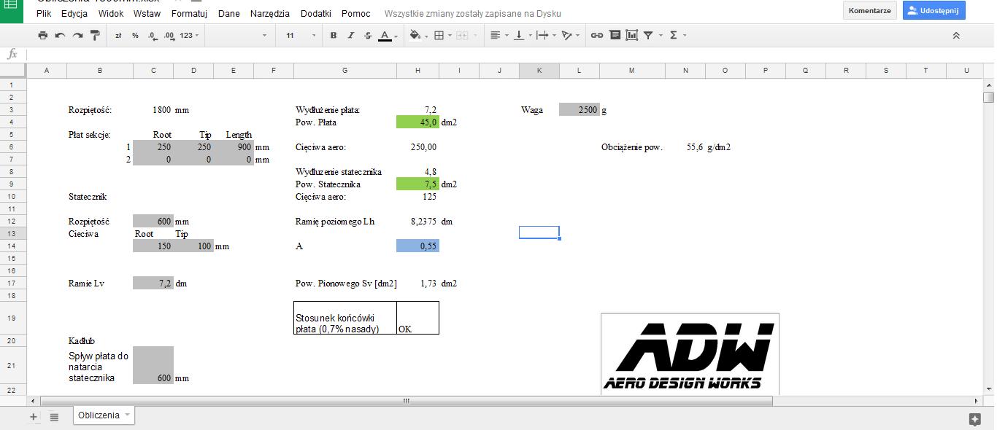Viewport: 997px width, 430px height.
Task: Open the Komentarze button
Action: pyautogui.click(x=869, y=10)
